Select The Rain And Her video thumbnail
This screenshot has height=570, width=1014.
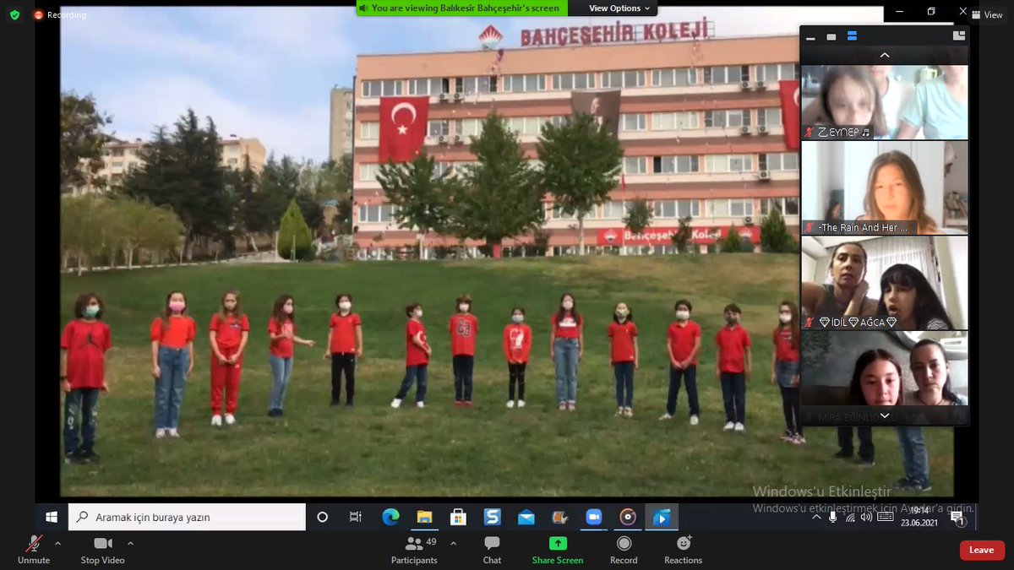[885, 187]
